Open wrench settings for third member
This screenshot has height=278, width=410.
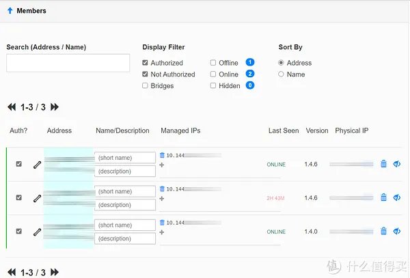[x=37, y=232]
